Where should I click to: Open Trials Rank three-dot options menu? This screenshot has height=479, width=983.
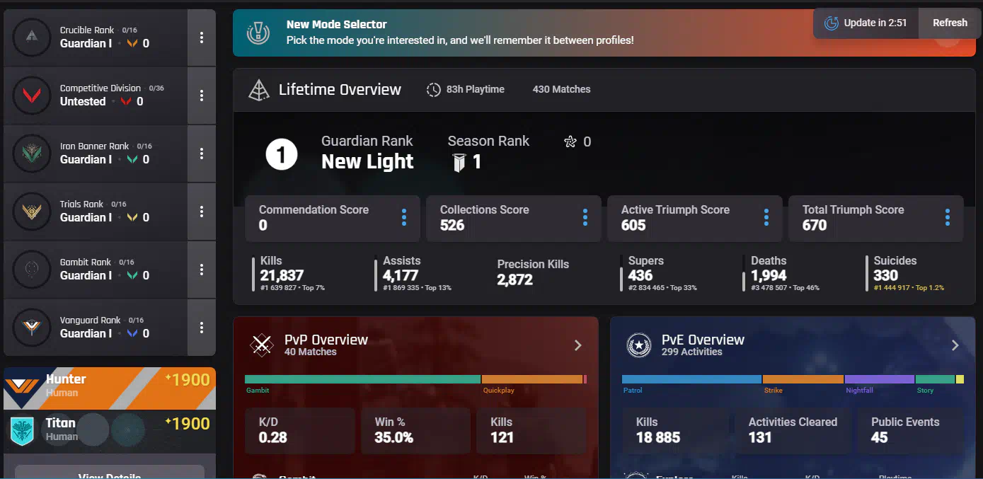pyautogui.click(x=202, y=212)
